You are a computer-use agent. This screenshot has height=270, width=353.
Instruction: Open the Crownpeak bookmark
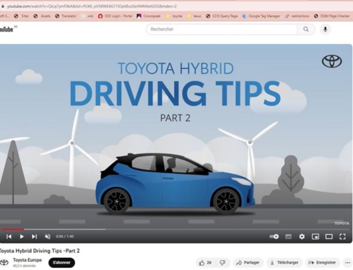point(149,16)
